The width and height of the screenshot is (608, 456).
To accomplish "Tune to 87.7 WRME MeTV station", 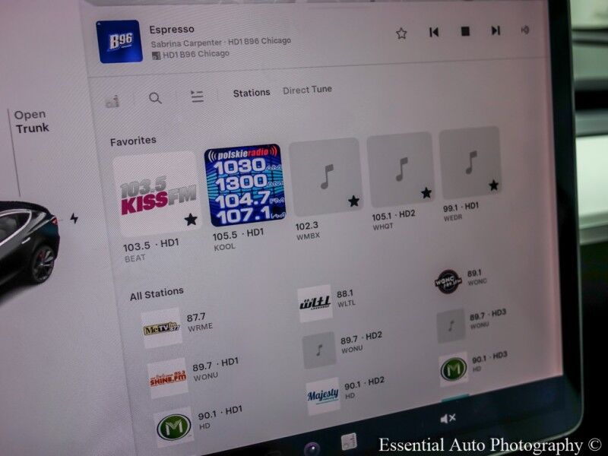I will pos(162,328).
